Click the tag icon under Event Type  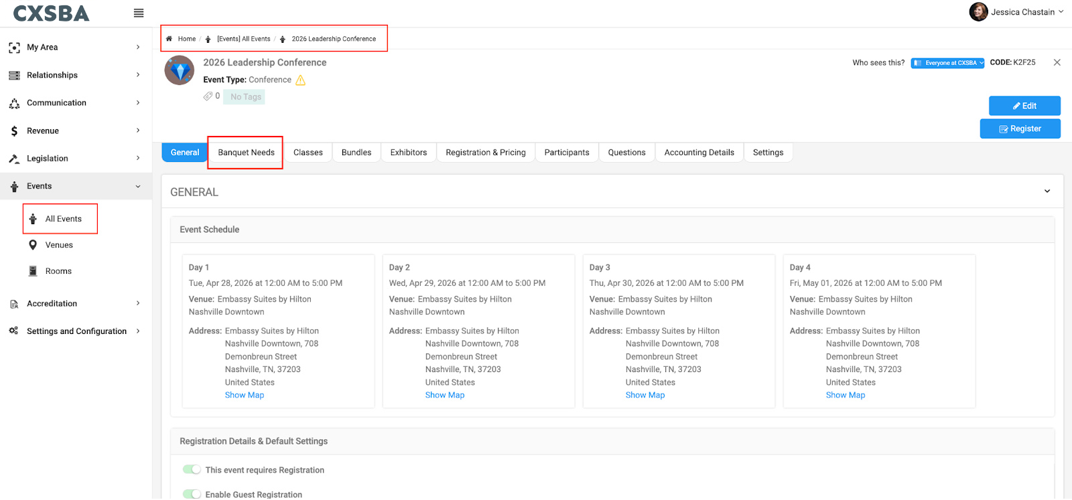[x=208, y=96]
